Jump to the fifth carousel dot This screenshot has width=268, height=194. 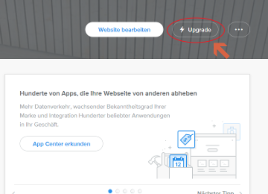[x=140, y=191]
